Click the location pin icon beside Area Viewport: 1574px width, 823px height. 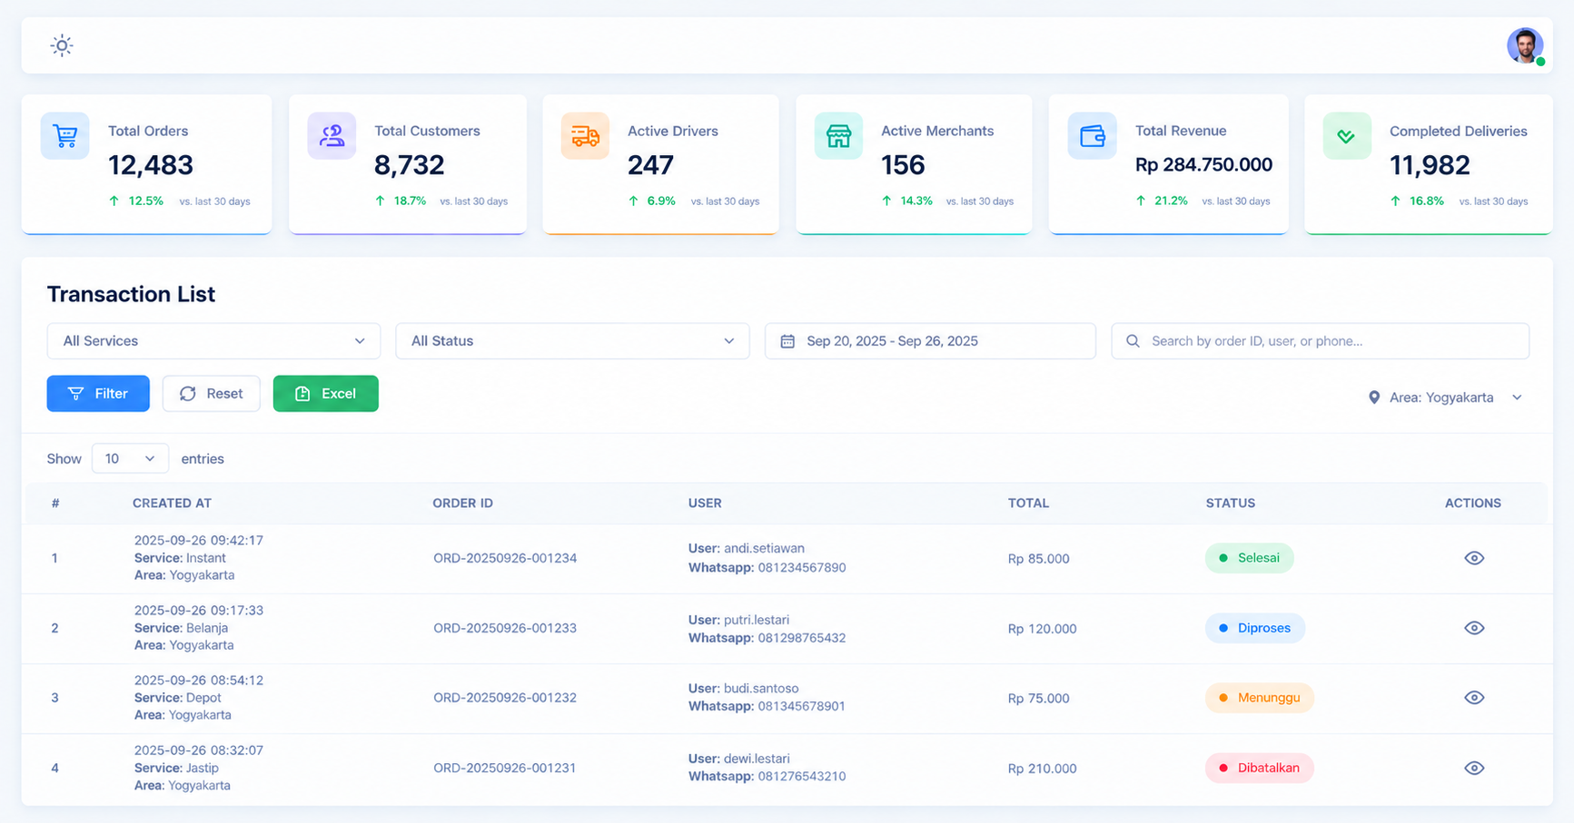click(x=1374, y=397)
